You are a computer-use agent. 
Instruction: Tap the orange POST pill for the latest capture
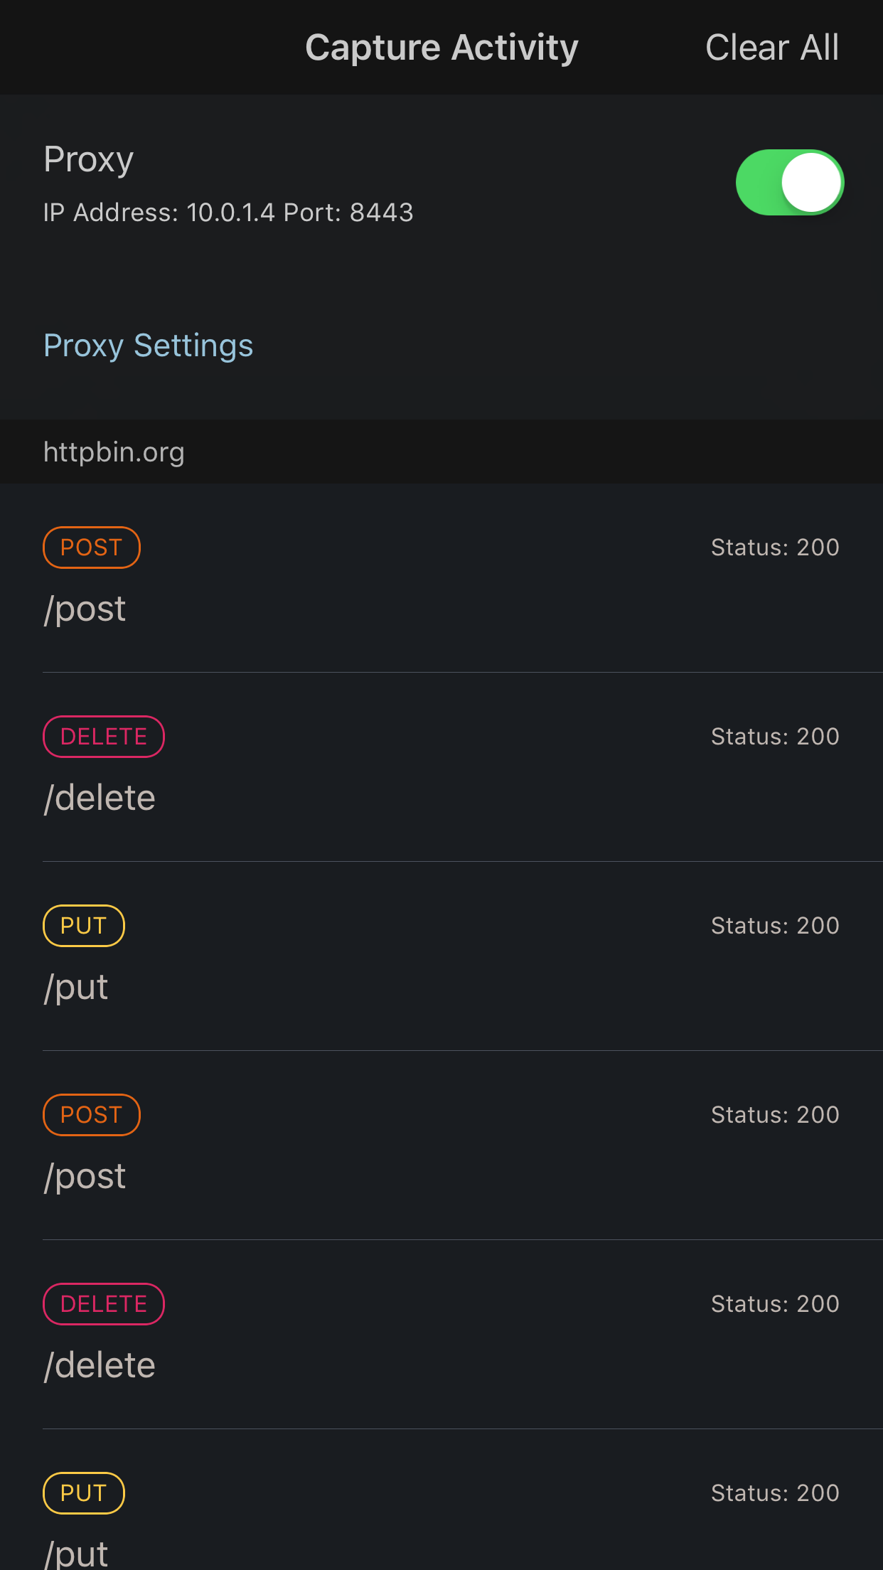[x=91, y=547]
